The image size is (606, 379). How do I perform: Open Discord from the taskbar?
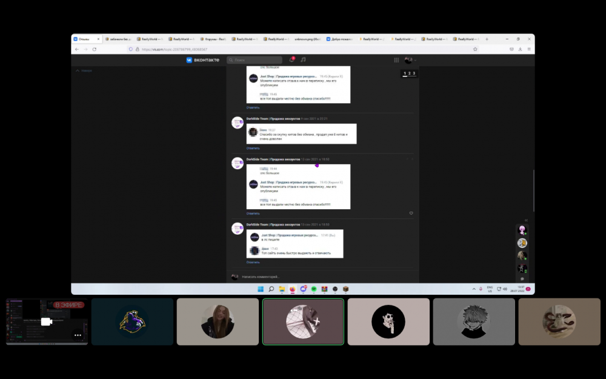click(304, 289)
